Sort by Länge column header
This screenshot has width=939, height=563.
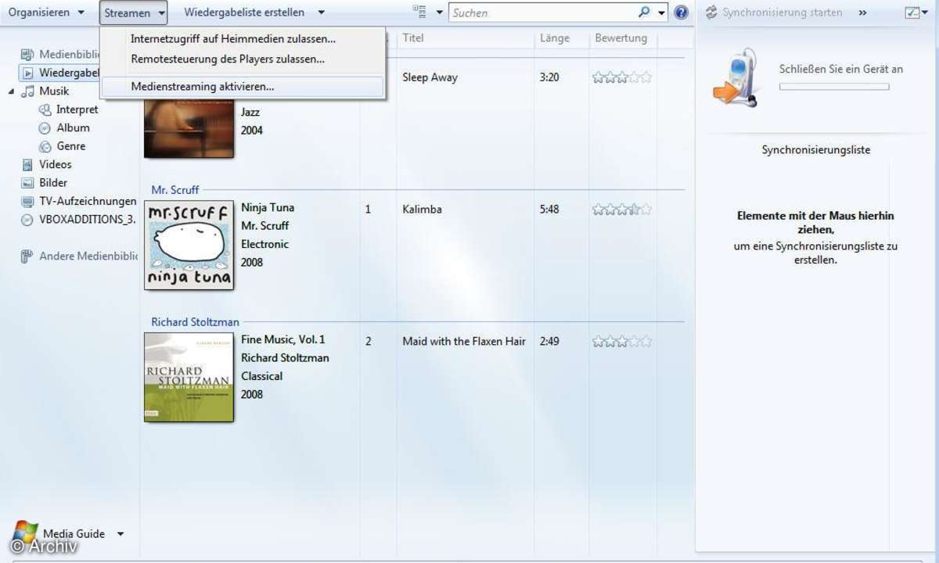pyautogui.click(x=555, y=38)
